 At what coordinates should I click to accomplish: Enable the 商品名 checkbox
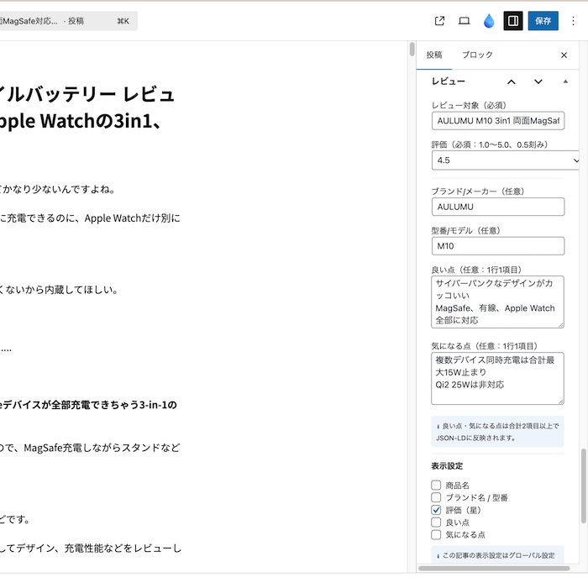436,485
